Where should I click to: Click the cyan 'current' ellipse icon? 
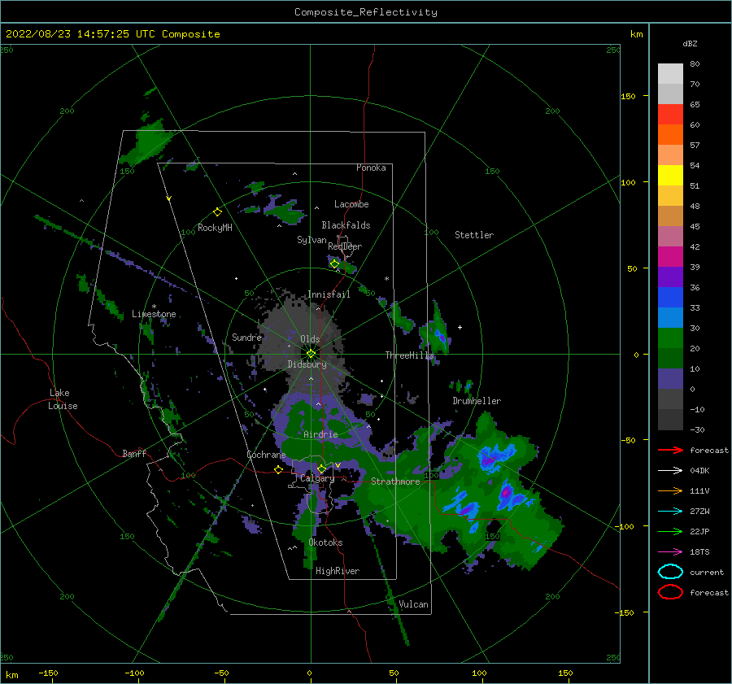[670, 572]
